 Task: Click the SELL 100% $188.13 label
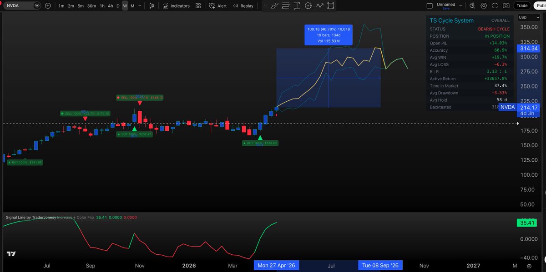pos(140,98)
